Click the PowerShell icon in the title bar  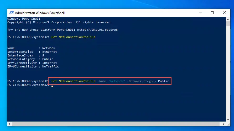pyautogui.click(x=12, y=13)
